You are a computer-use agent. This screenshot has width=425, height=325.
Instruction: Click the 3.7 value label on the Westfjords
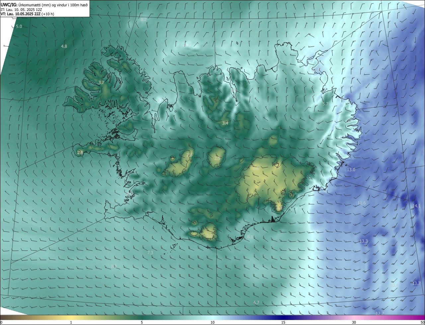101,82
